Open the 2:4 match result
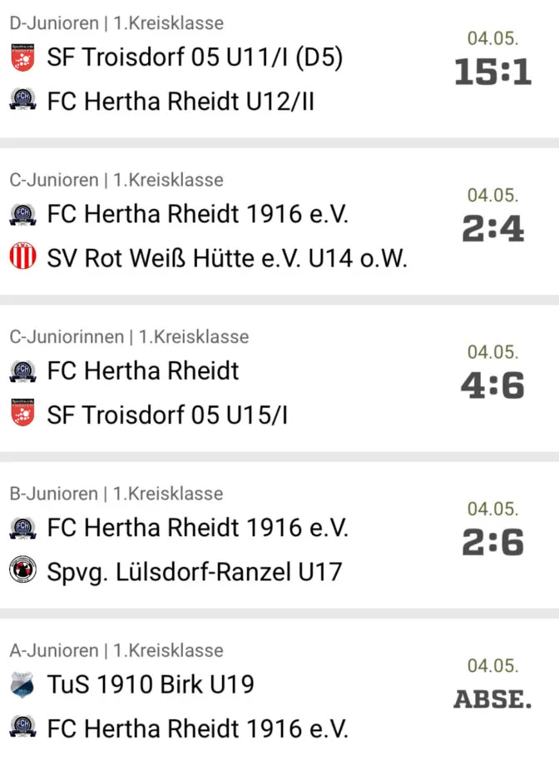Screen dimensions: 559x761 [x=492, y=229]
